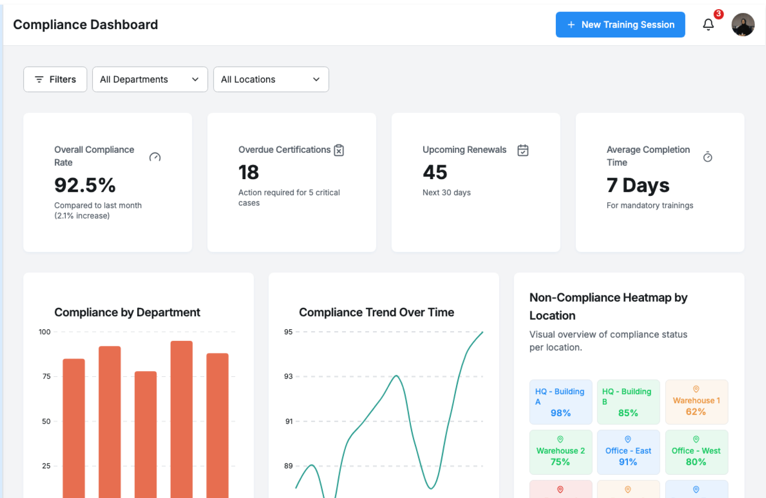766x498 pixels.
Task: Click the stopwatch icon on Average Completion Time
Action: click(707, 157)
